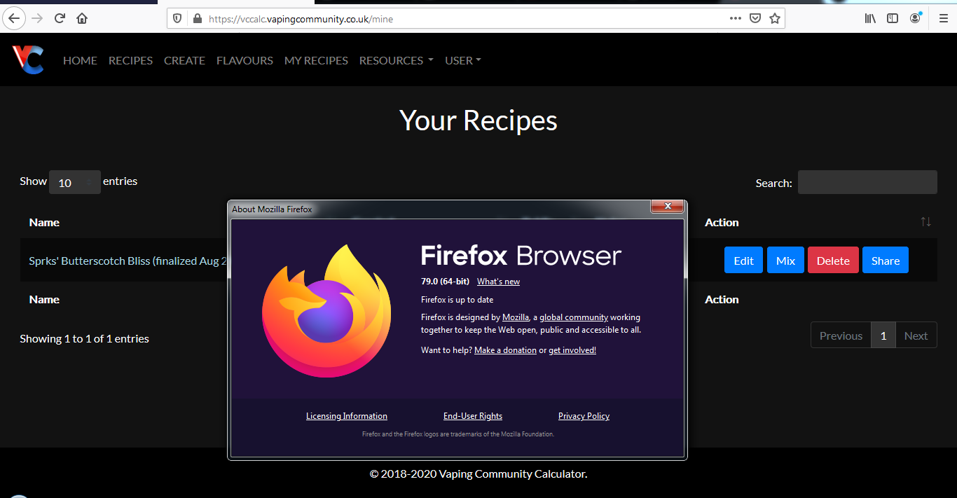This screenshot has height=498, width=957.
Task: Reload the current page
Action: (x=60, y=18)
